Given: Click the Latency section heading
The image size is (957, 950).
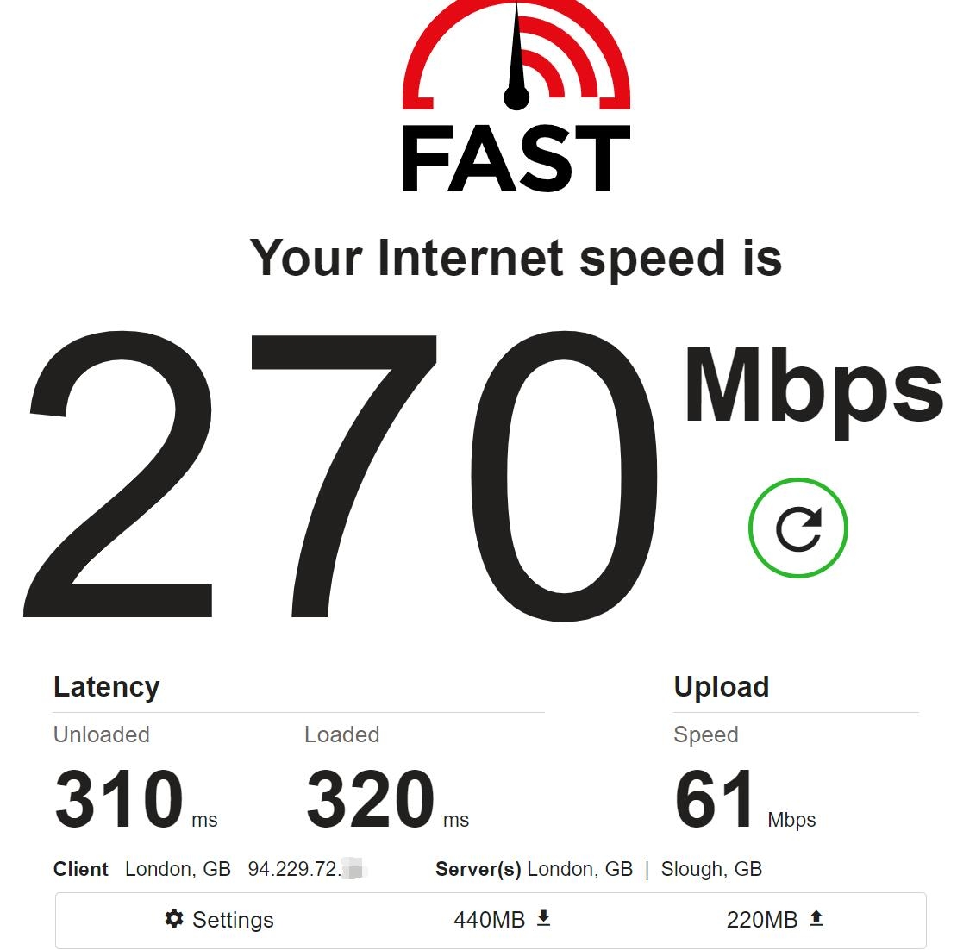Looking at the screenshot, I should click(x=107, y=687).
